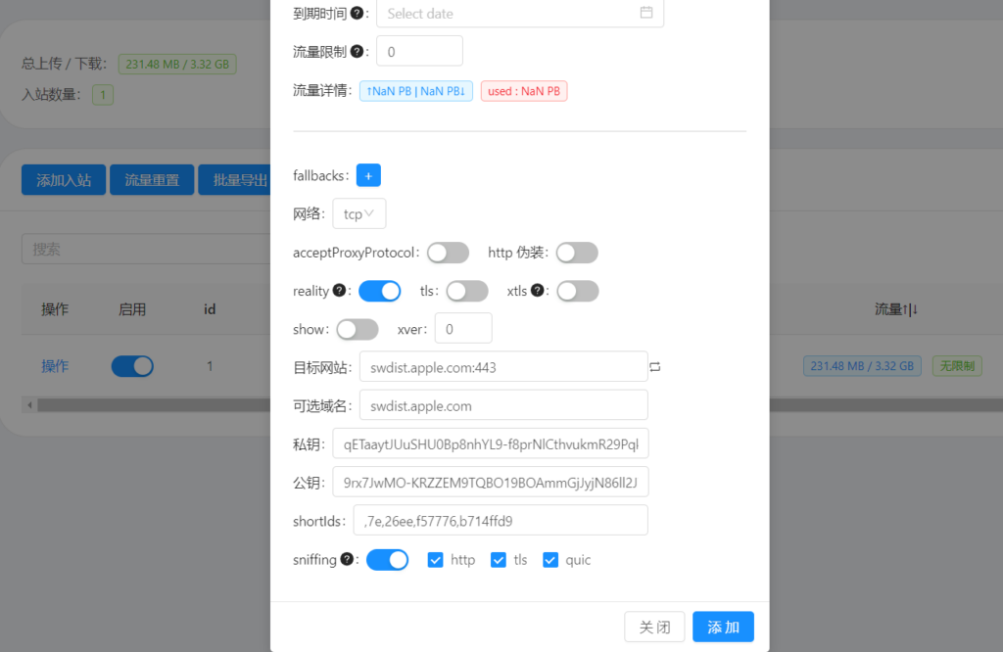Click the help icon beside reality label

(x=339, y=291)
